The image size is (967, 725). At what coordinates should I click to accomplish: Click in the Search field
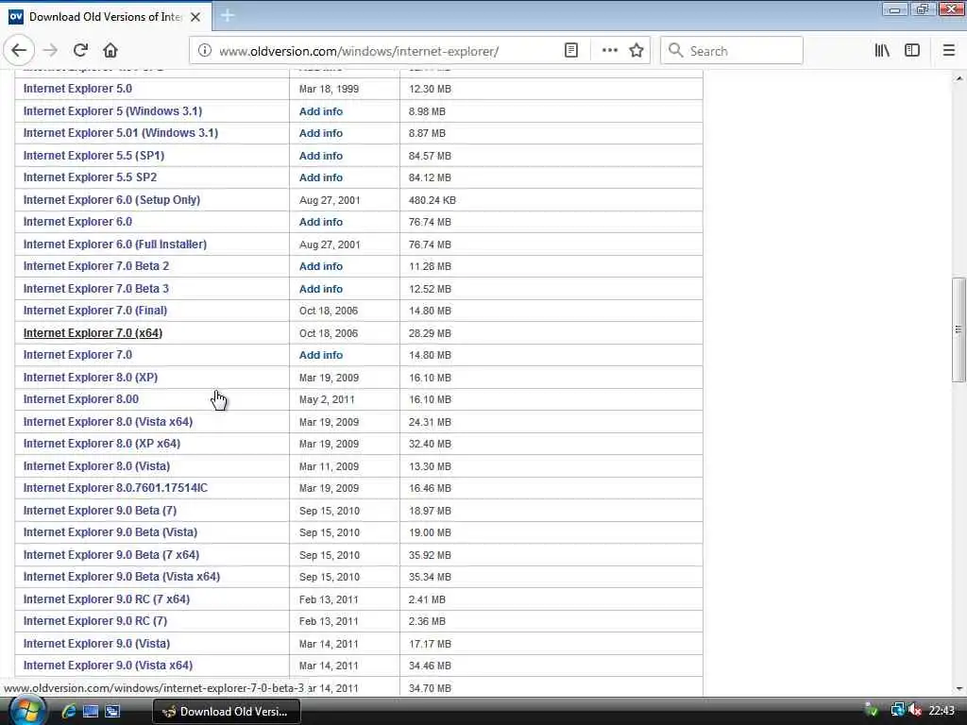pos(732,51)
